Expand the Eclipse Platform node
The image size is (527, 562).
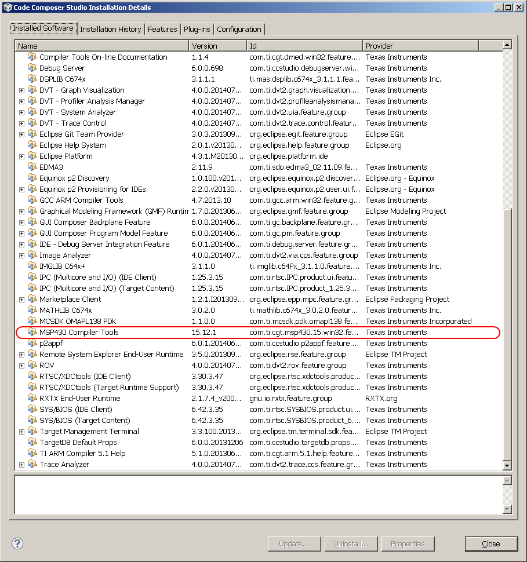[x=21, y=156]
